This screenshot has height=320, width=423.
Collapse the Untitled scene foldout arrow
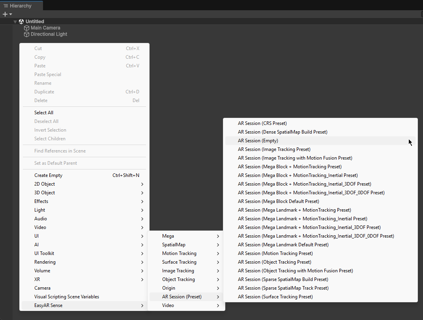pyautogui.click(x=15, y=22)
